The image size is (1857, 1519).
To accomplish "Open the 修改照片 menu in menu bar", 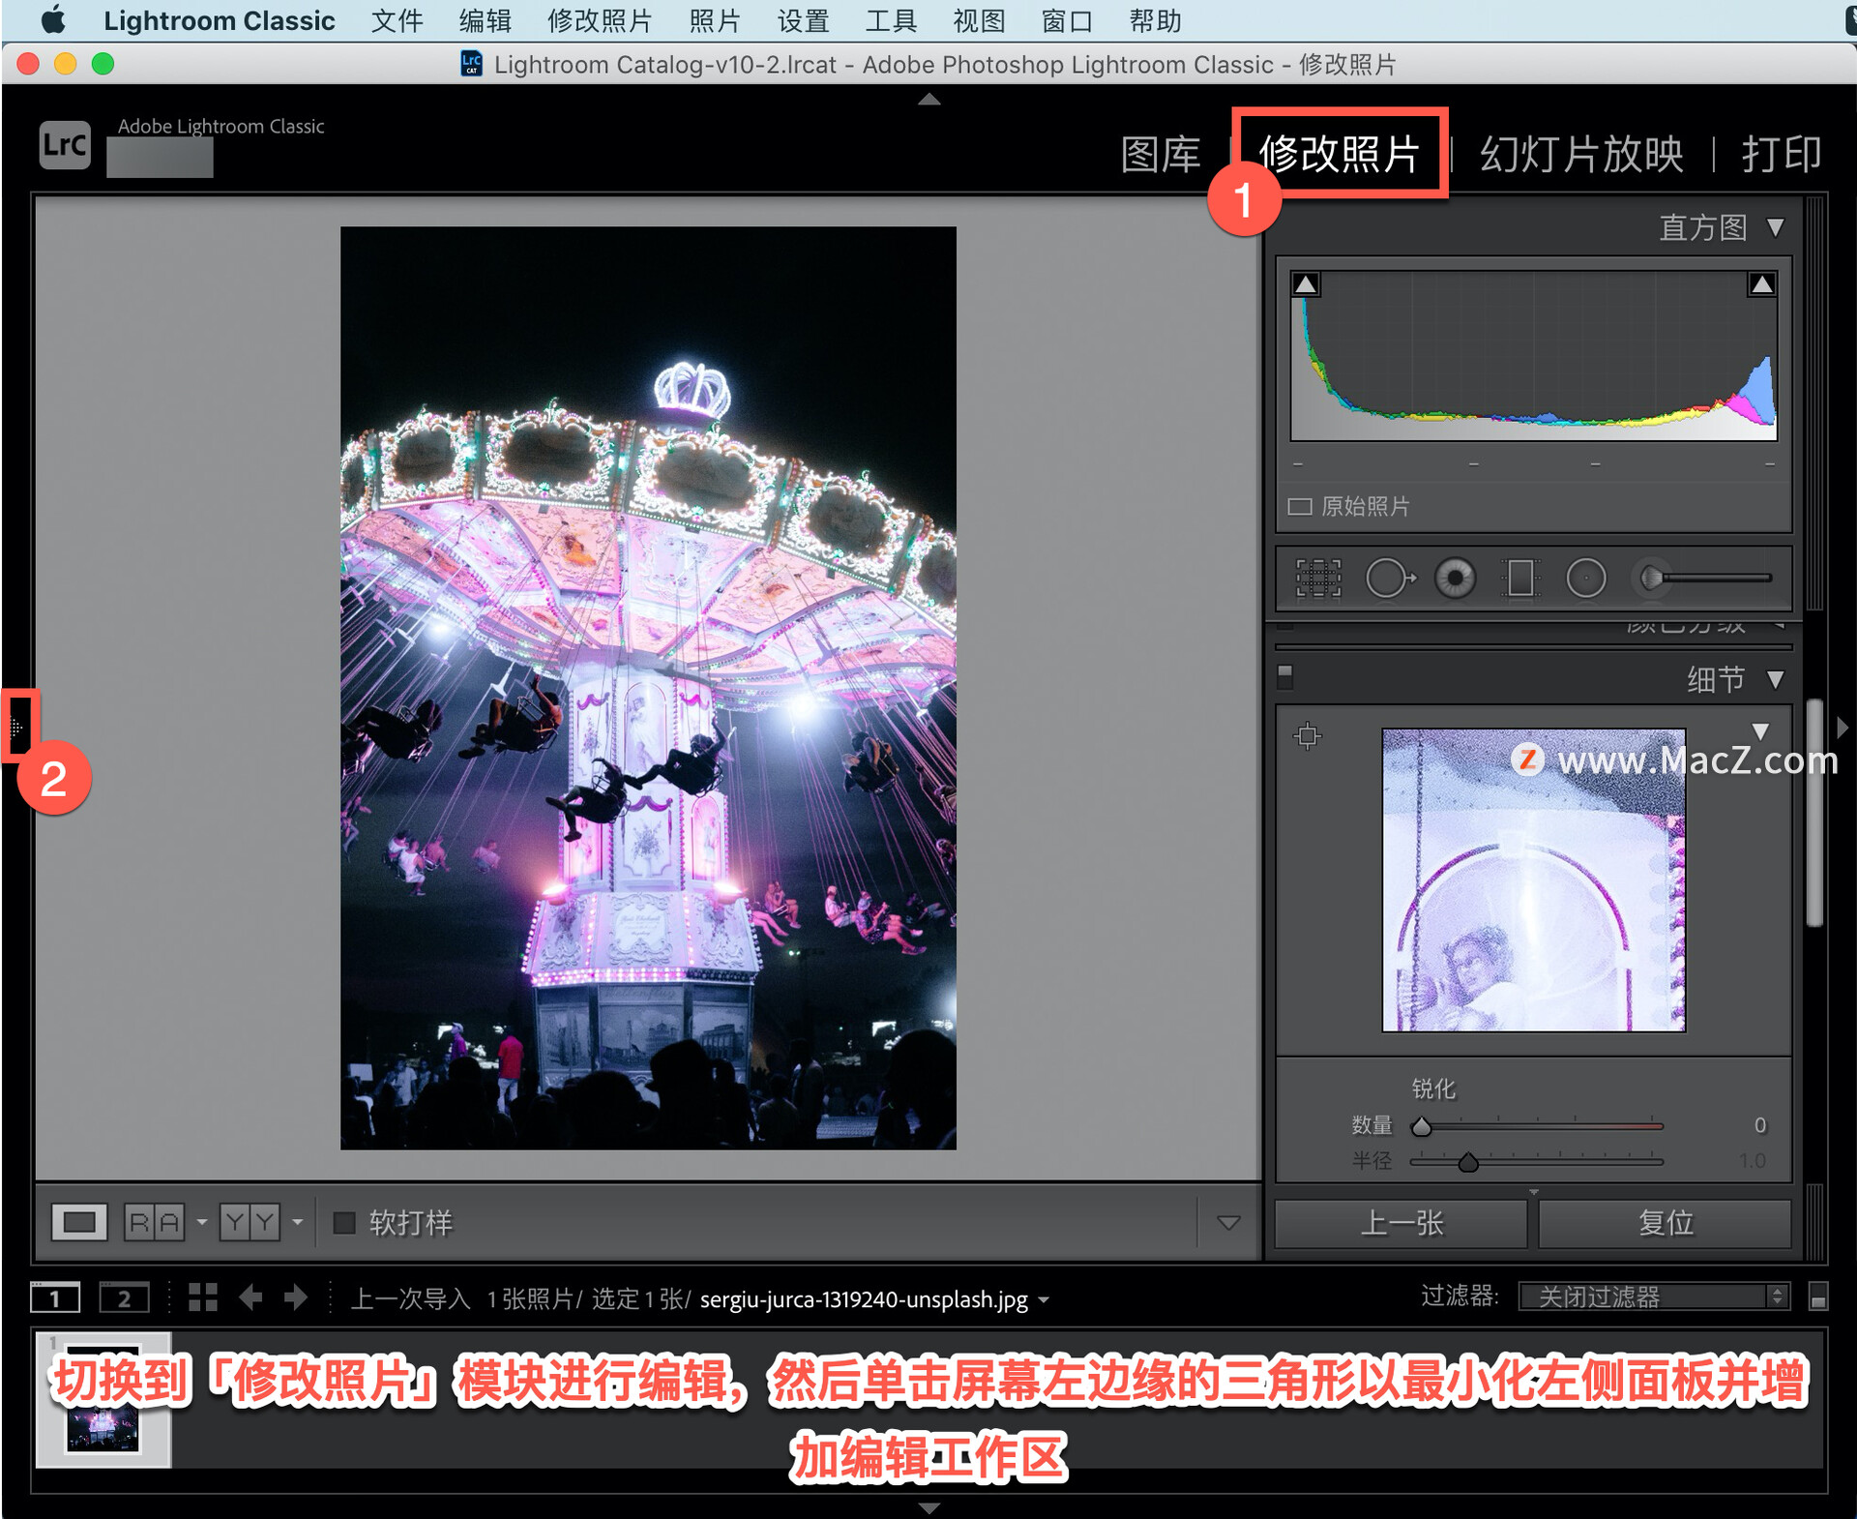I will (x=600, y=20).
